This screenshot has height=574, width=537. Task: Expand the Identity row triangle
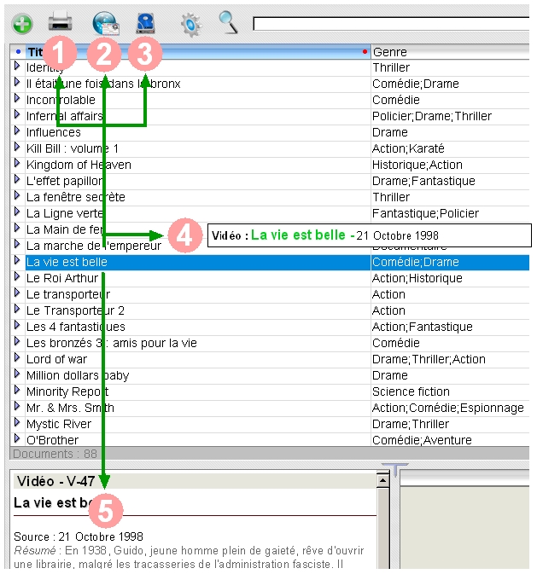[x=17, y=67]
